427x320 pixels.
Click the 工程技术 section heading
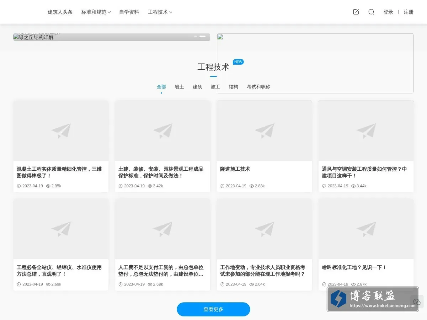coord(213,67)
